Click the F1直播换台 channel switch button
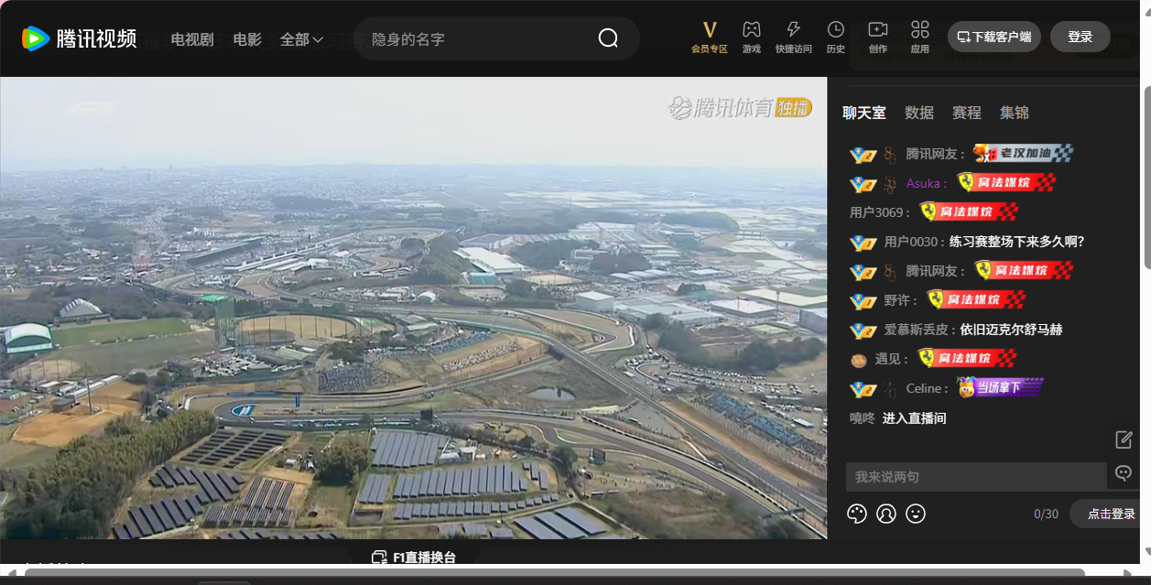1161x585 pixels. (413, 558)
